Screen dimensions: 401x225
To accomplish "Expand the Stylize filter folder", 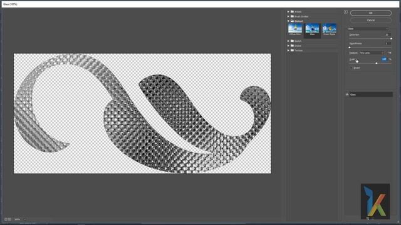I will click(288, 46).
